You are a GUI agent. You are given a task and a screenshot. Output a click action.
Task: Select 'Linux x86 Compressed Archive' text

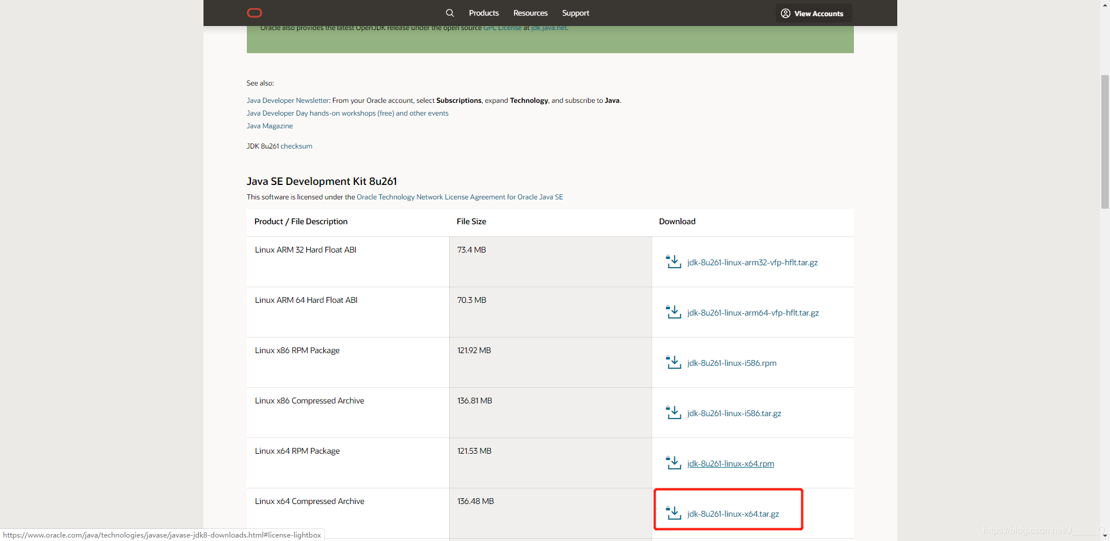point(309,401)
